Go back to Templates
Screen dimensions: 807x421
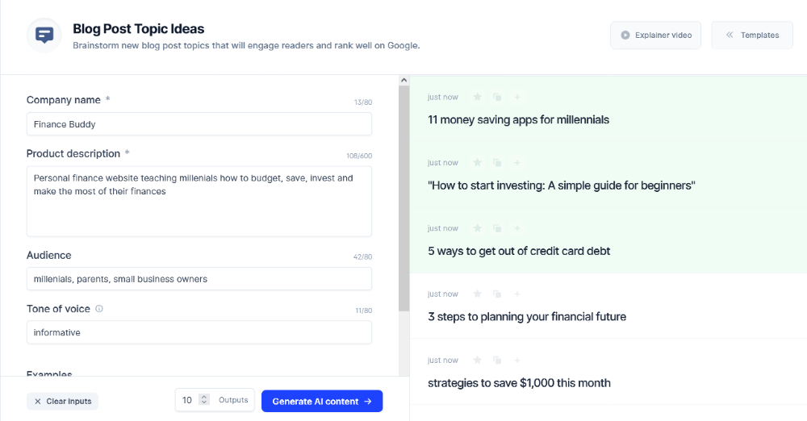pos(752,35)
